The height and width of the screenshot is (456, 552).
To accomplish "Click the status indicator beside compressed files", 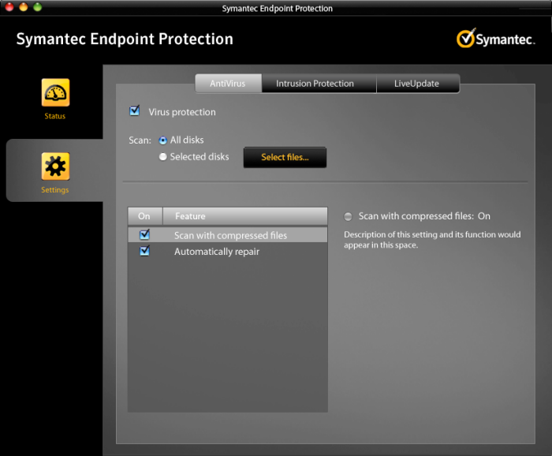I will (x=348, y=216).
